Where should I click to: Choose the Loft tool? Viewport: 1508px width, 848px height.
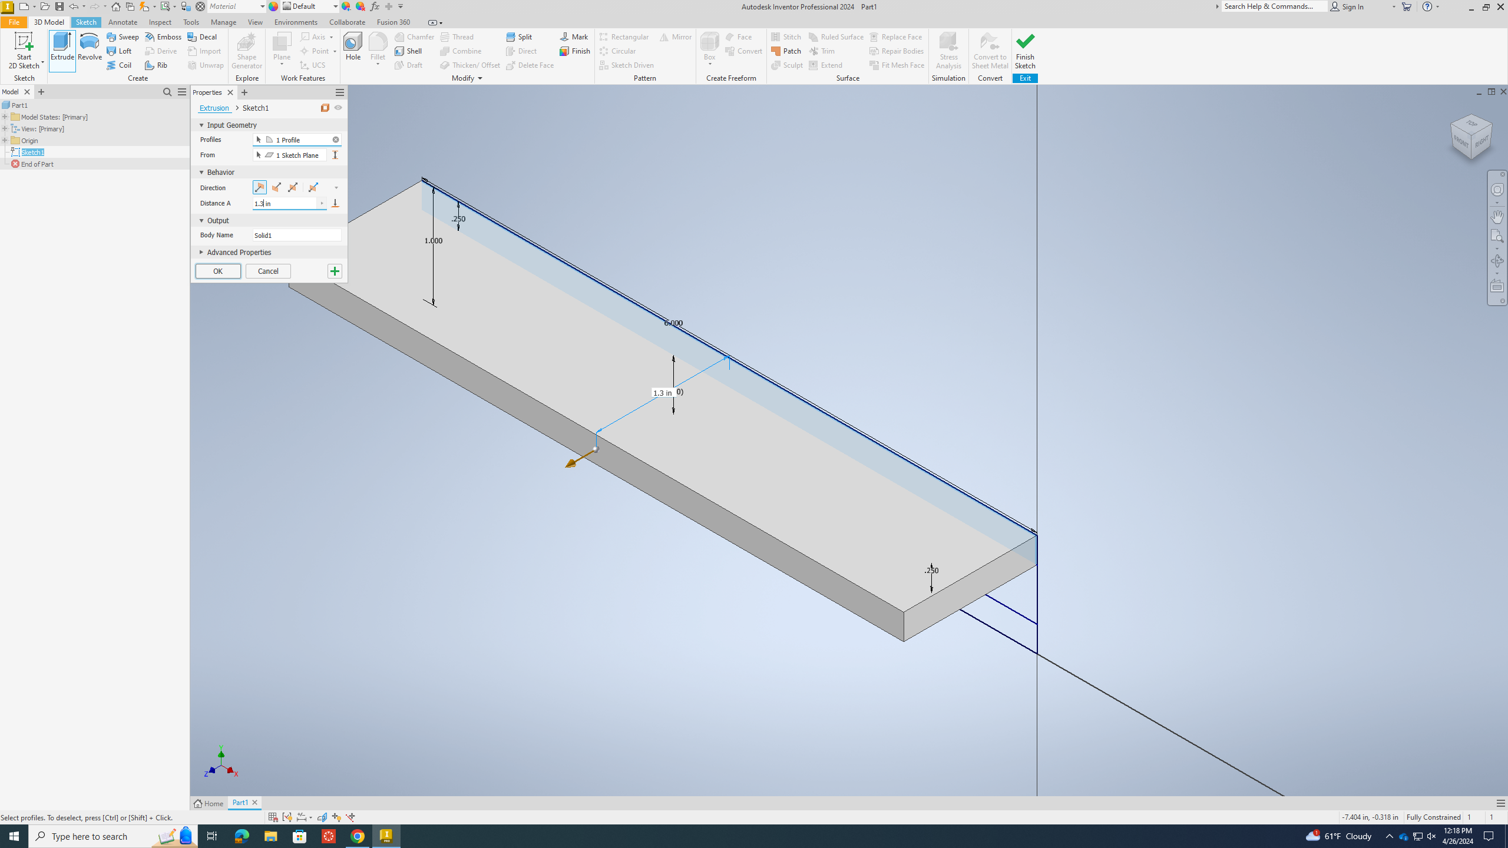click(x=120, y=51)
